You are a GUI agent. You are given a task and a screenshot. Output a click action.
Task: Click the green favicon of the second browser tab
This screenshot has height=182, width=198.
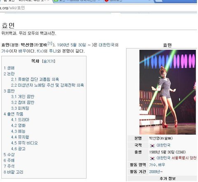click(56, 0)
